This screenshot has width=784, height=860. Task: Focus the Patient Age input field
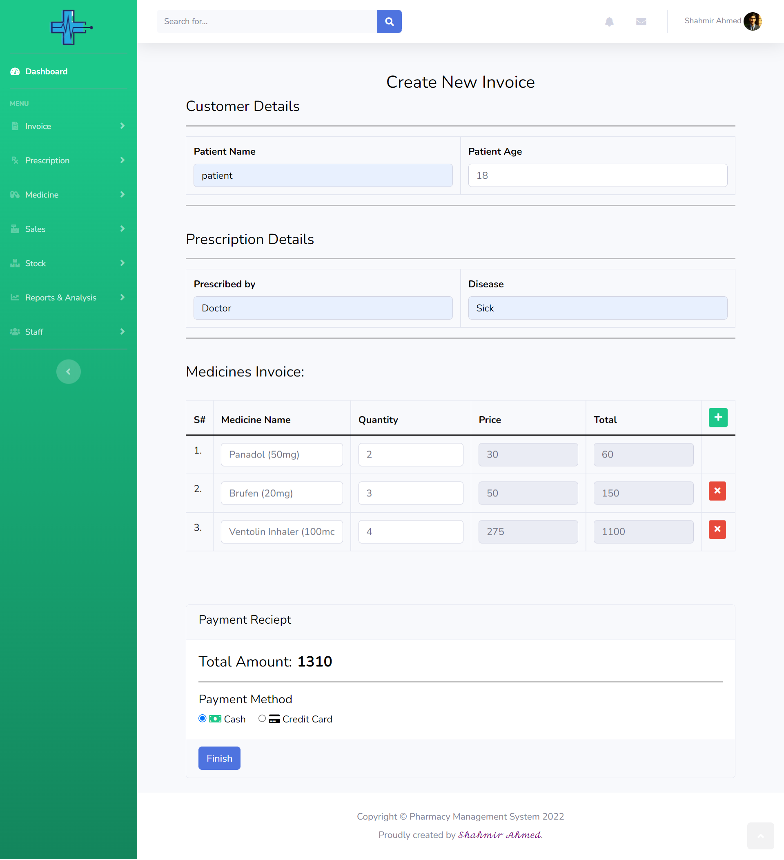597,176
